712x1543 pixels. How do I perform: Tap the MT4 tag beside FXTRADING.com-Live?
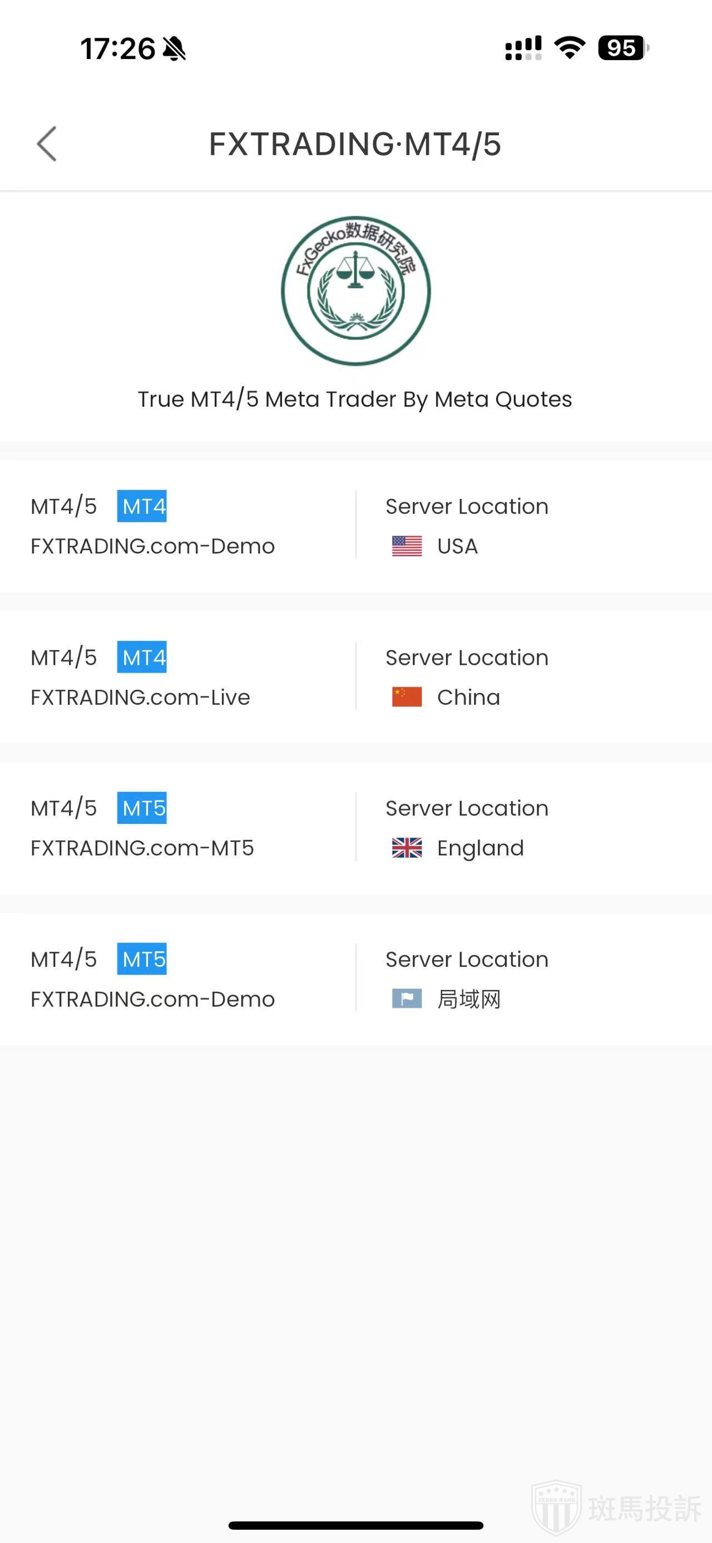pos(142,657)
